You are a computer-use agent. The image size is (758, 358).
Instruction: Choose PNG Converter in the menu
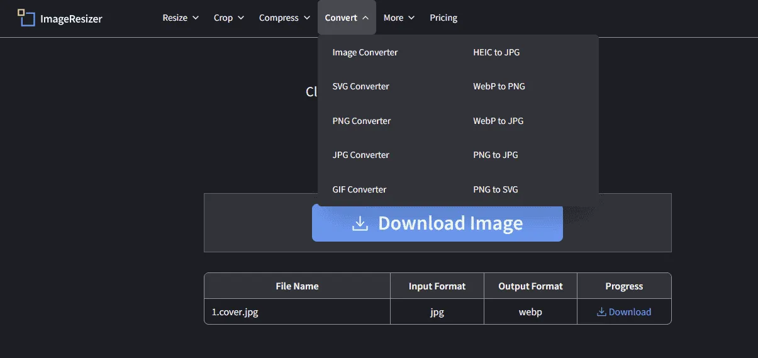[361, 121]
